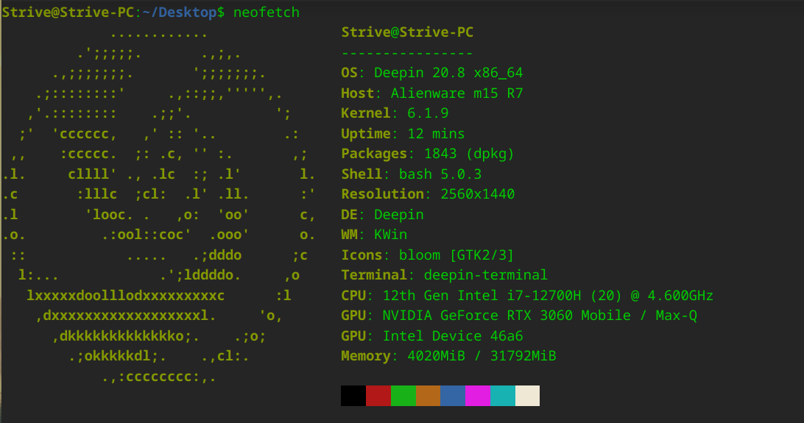Click the 'Resolution' label
Screen dimensions: 804x423
click(382, 194)
